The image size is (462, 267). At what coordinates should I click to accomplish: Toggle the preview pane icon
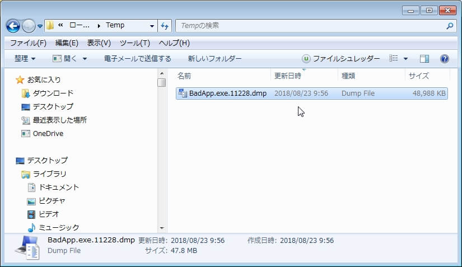pos(424,59)
